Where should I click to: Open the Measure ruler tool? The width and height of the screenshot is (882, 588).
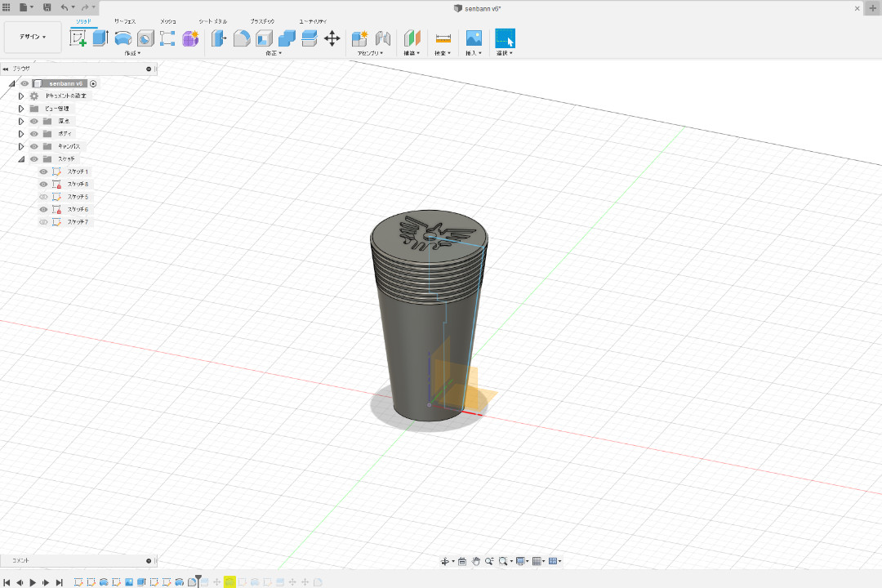(443, 38)
